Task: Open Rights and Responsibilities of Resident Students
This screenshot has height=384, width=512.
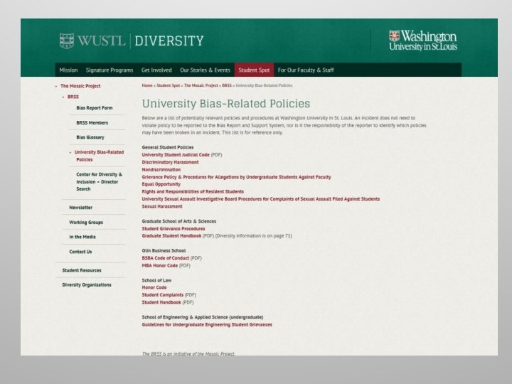Action: coord(193,192)
